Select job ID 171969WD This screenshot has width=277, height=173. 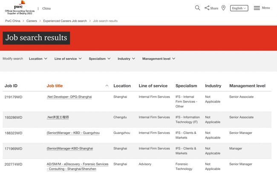(14, 149)
